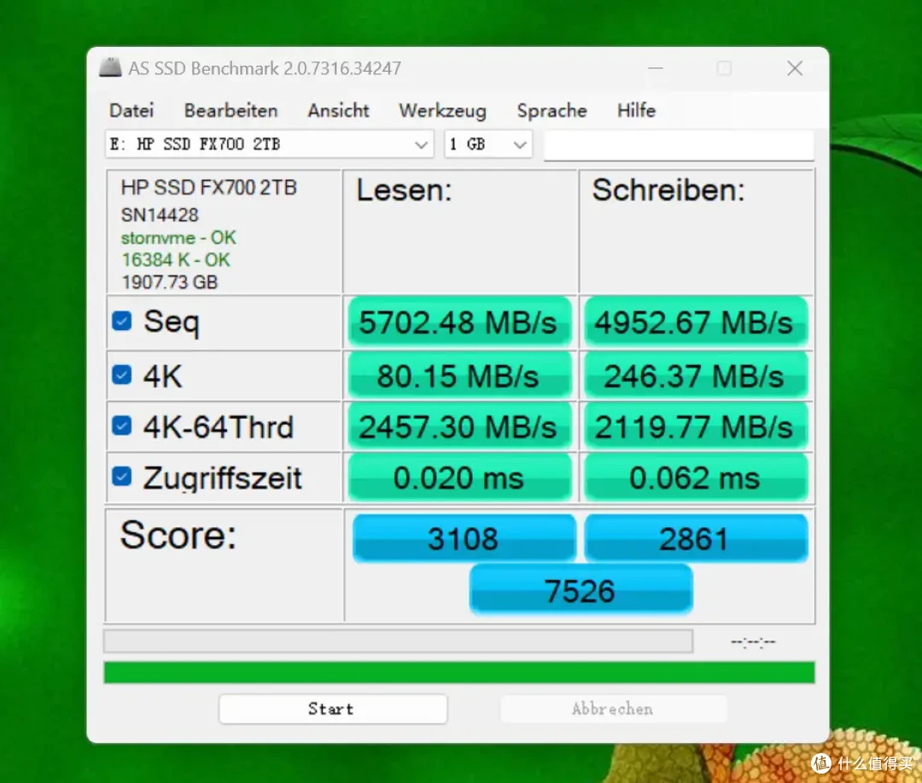Click the 16384 K - OK alignment text
922x783 pixels.
(x=176, y=259)
